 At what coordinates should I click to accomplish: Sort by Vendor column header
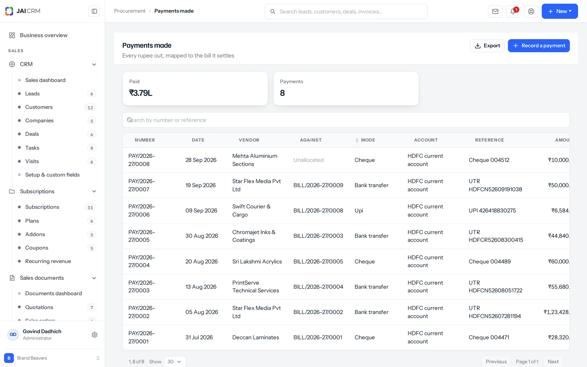[249, 140]
